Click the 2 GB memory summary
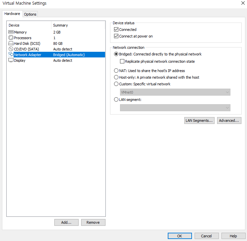247x241 pixels. (x=57, y=32)
